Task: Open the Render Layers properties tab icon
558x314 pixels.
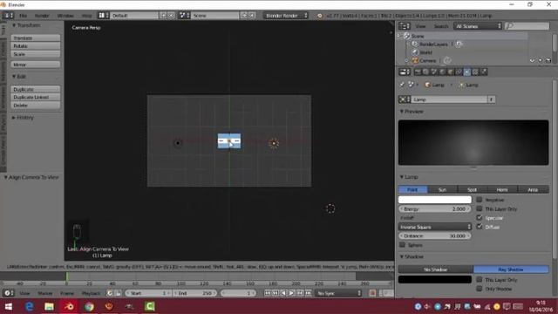Action: [x=426, y=72]
